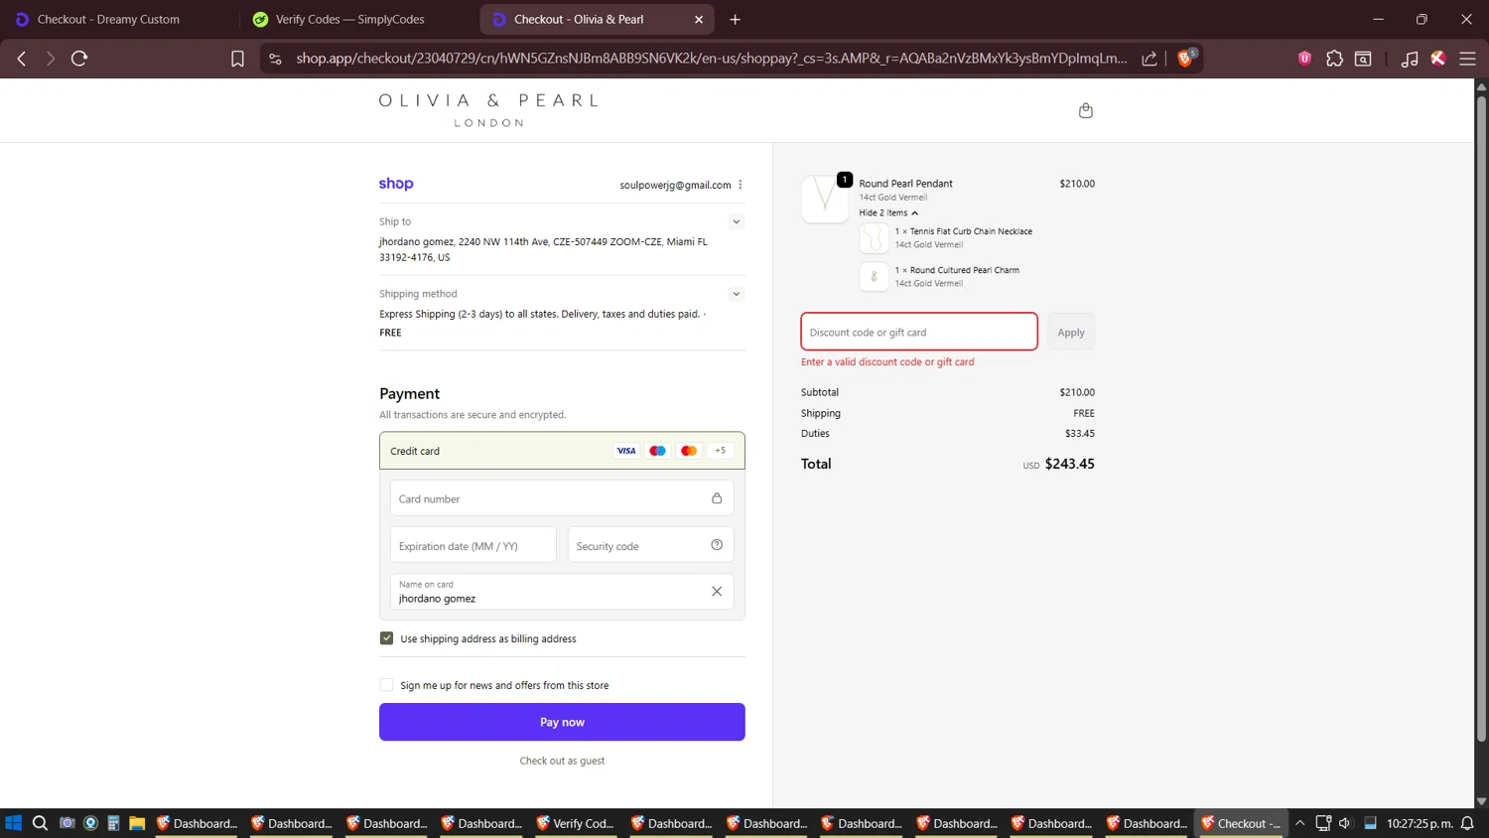Collapse Hide 2 items list

(x=888, y=212)
